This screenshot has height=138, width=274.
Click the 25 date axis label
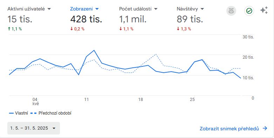click(x=192, y=100)
